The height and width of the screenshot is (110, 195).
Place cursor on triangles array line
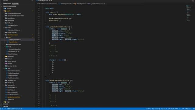pyautogui.click(x=58, y=60)
